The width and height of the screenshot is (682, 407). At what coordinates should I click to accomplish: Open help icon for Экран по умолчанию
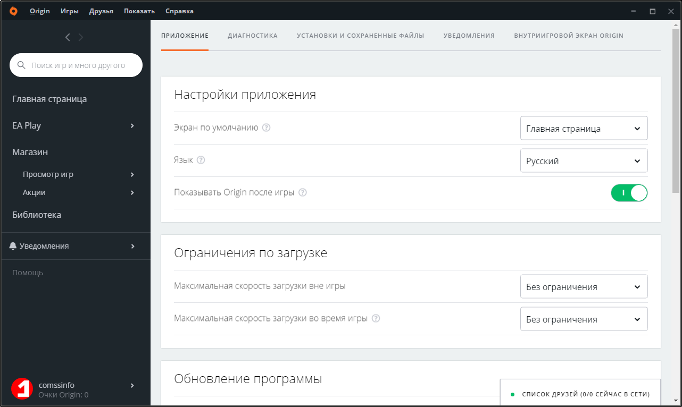267,128
